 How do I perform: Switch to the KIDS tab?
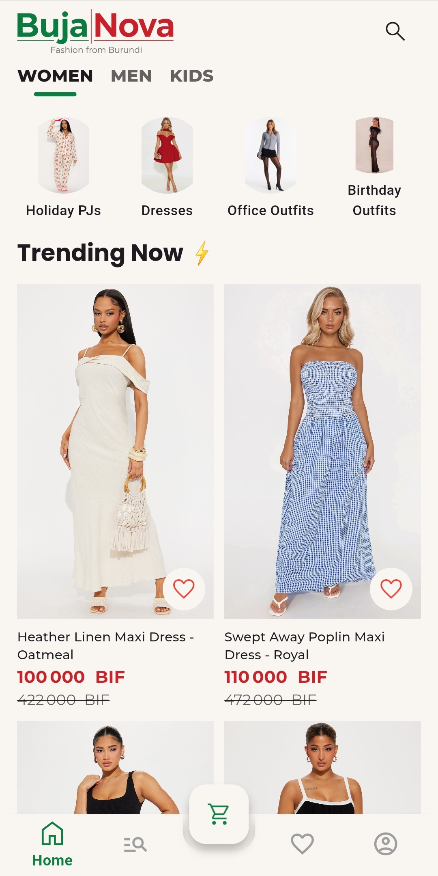click(x=191, y=76)
